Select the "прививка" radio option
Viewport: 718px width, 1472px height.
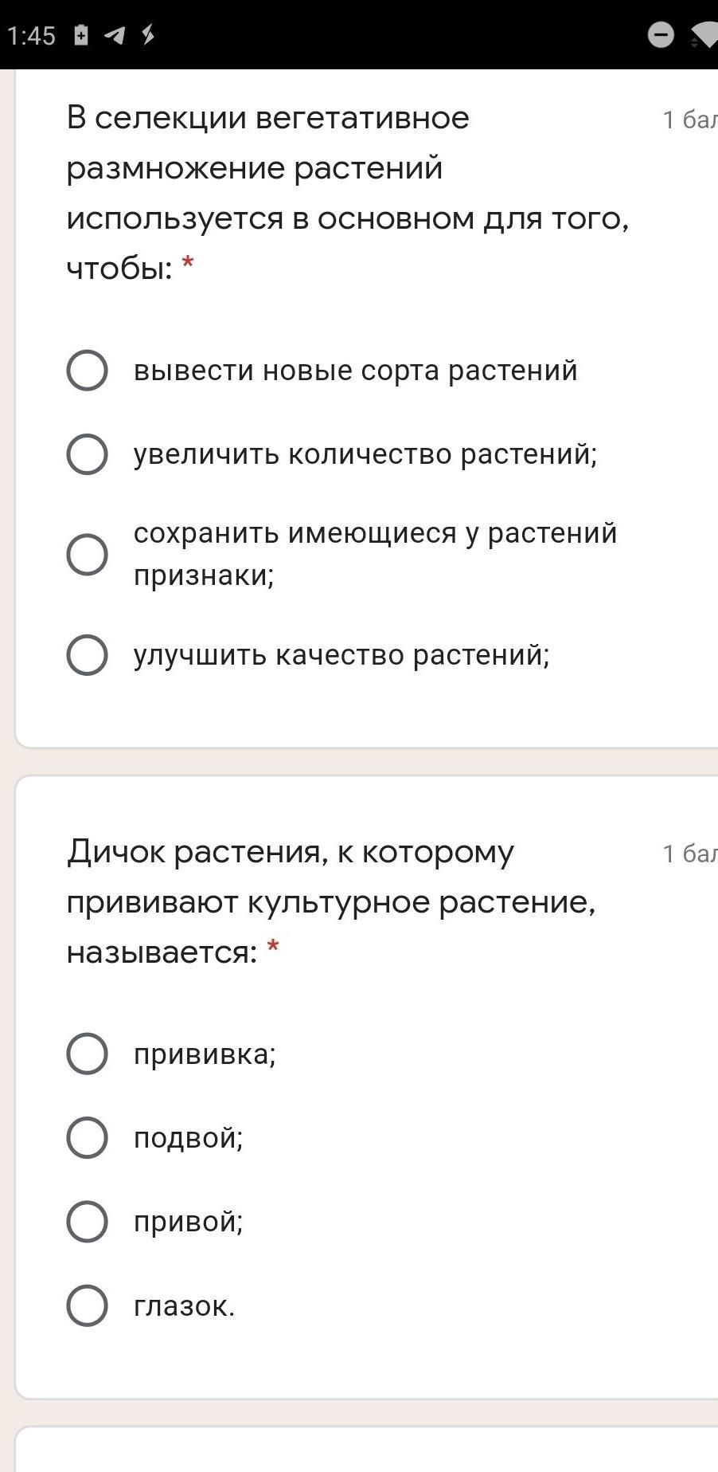[88, 1054]
